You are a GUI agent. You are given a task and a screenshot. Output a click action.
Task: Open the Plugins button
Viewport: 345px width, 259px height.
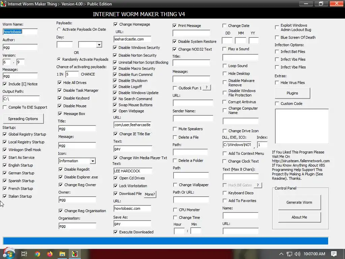[292, 93]
